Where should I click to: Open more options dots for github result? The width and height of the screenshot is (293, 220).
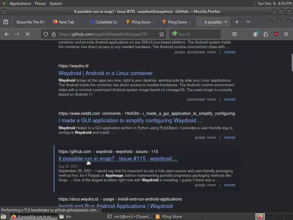[x=219, y=185]
